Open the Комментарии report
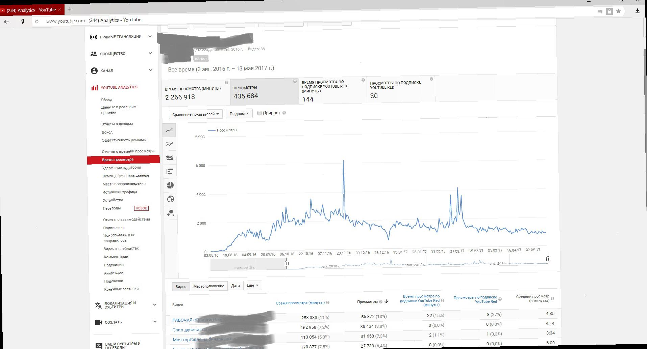 point(116,257)
